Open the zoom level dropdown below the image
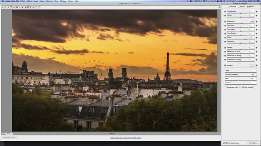 click(9, 133)
